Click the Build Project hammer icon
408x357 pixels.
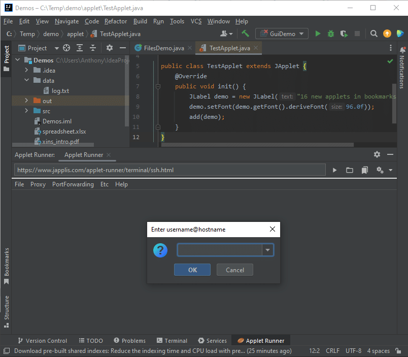tap(245, 34)
